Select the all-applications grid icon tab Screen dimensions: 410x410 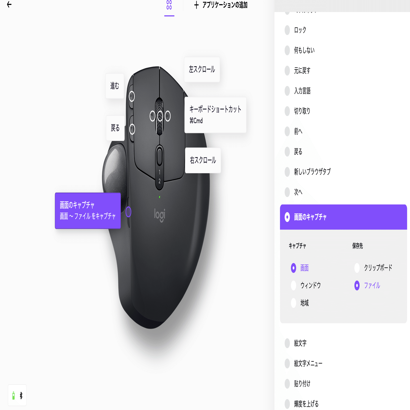pos(169,5)
